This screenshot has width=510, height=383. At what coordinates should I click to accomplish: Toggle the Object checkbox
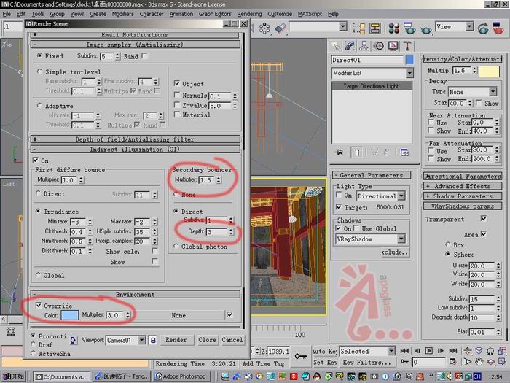tap(177, 83)
